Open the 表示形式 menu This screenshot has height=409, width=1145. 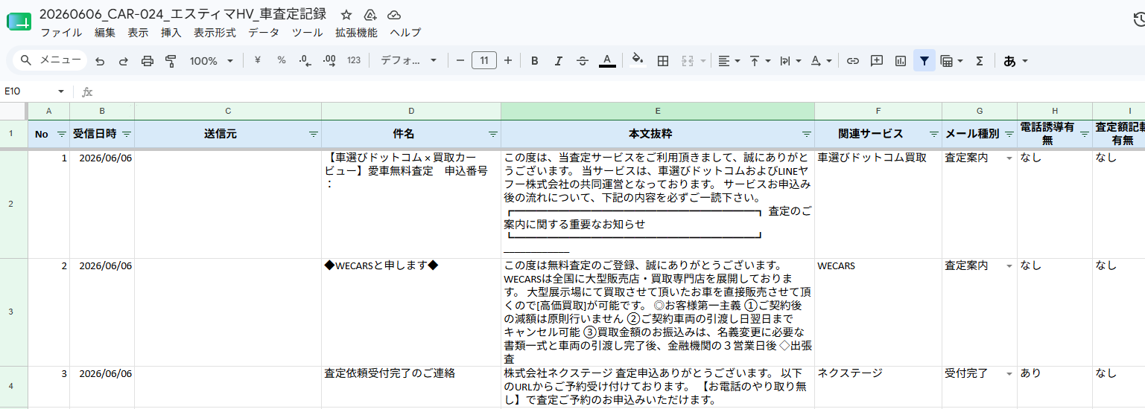pyautogui.click(x=215, y=33)
